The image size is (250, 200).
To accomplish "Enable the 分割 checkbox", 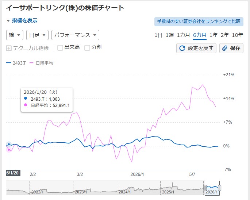I will (x=87, y=48).
